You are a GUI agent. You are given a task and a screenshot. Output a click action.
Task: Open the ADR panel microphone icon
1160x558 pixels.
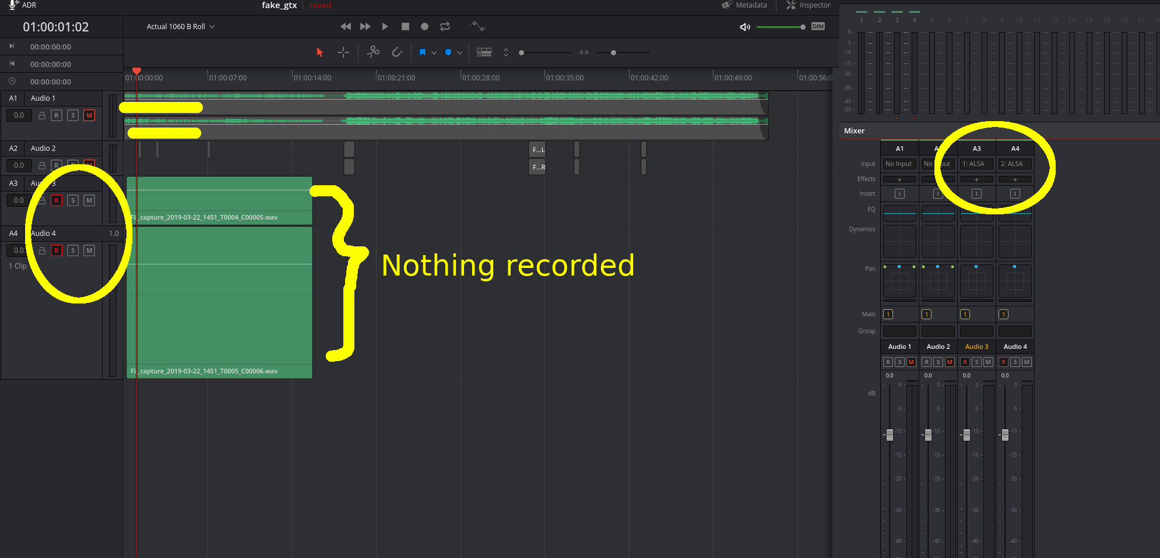(13, 5)
